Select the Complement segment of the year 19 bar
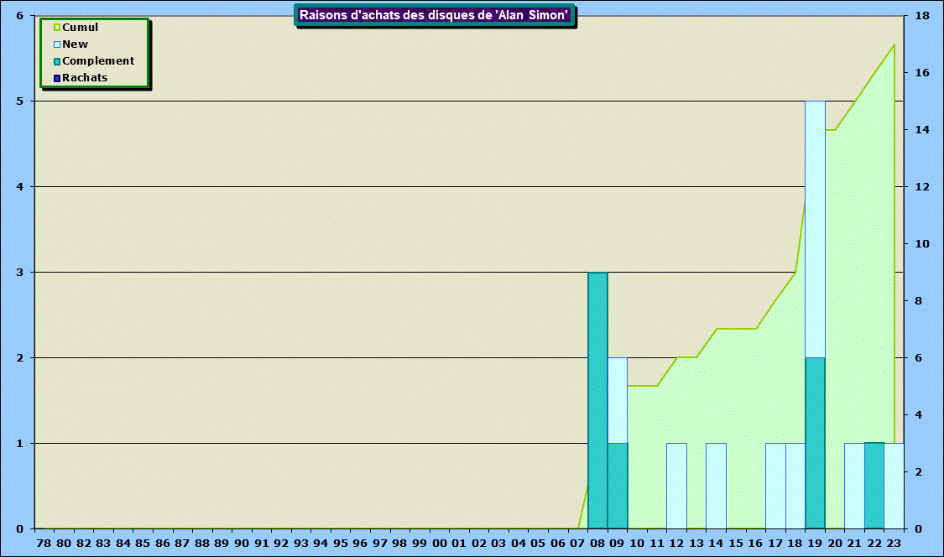Viewport: 944px width, 557px height. tap(815, 443)
